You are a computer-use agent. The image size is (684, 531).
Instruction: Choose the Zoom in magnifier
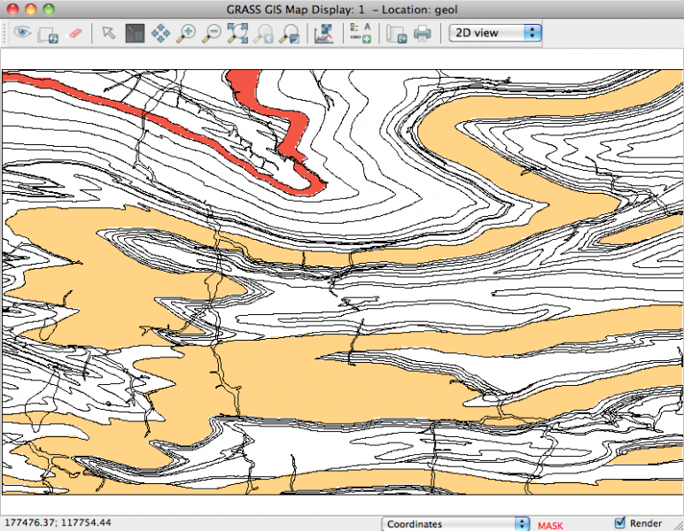[x=186, y=34]
